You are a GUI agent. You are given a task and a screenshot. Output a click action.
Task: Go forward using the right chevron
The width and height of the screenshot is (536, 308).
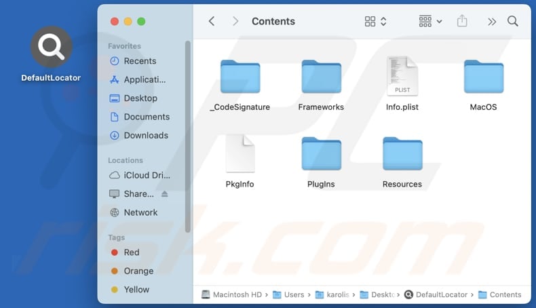pos(235,21)
